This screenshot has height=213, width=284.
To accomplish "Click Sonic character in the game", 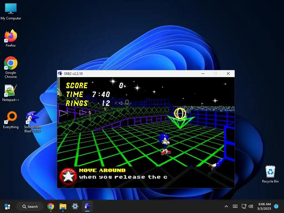I will coord(165,144).
